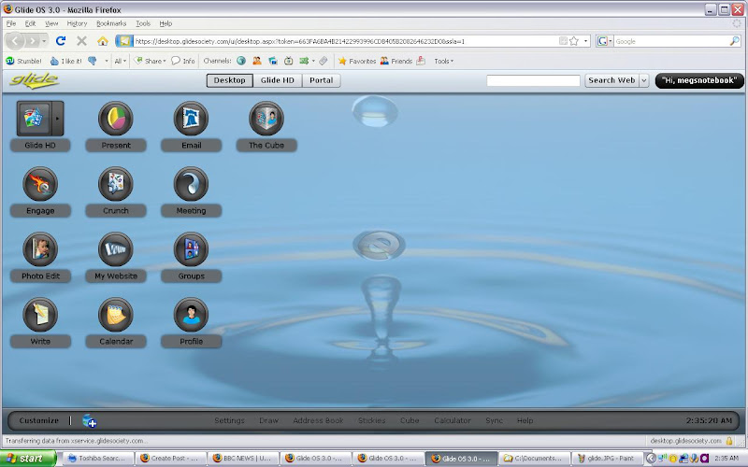The image size is (748, 467).
Task: Expand the Glide HD icon side arrow
Action: [58, 120]
